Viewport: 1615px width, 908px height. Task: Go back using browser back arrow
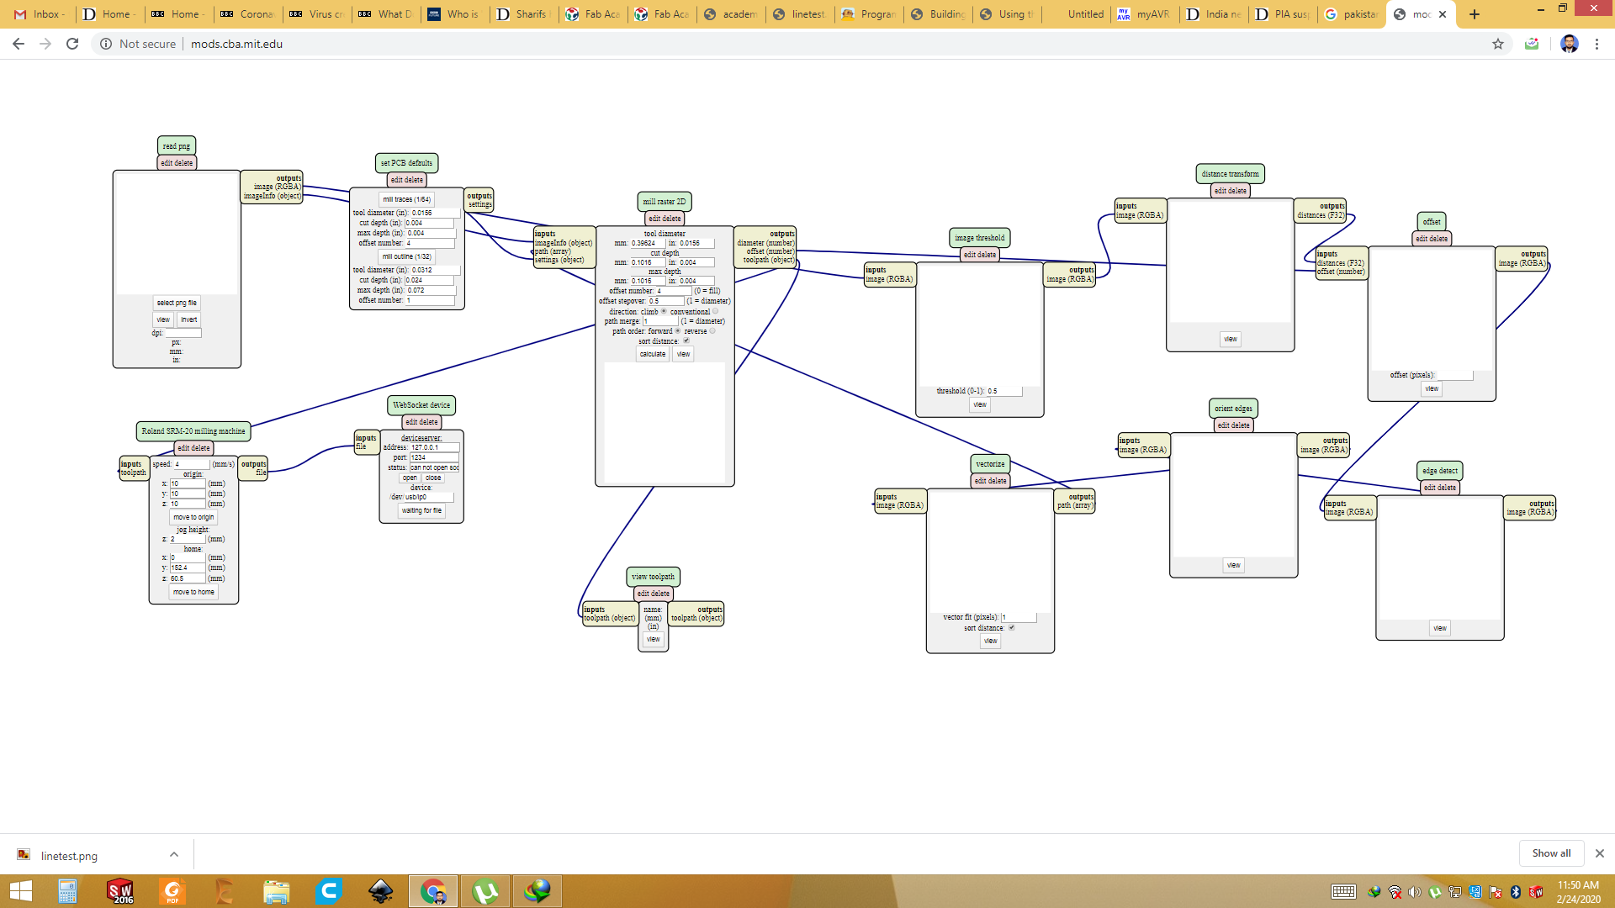[x=19, y=44]
